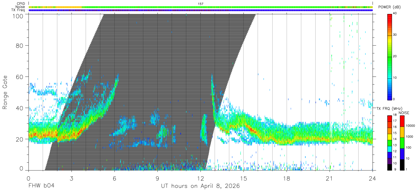This screenshot has width=419, height=193.
Task: Click the noise level strip above plot
Action: pyautogui.click(x=201, y=7)
